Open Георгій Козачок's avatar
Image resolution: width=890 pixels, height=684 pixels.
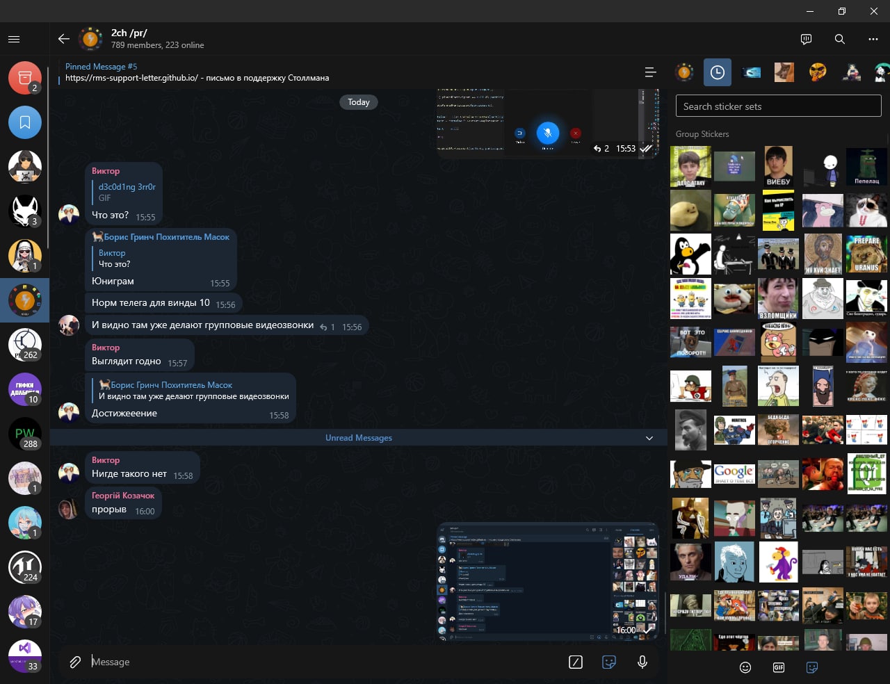click(x=69, y=509)
